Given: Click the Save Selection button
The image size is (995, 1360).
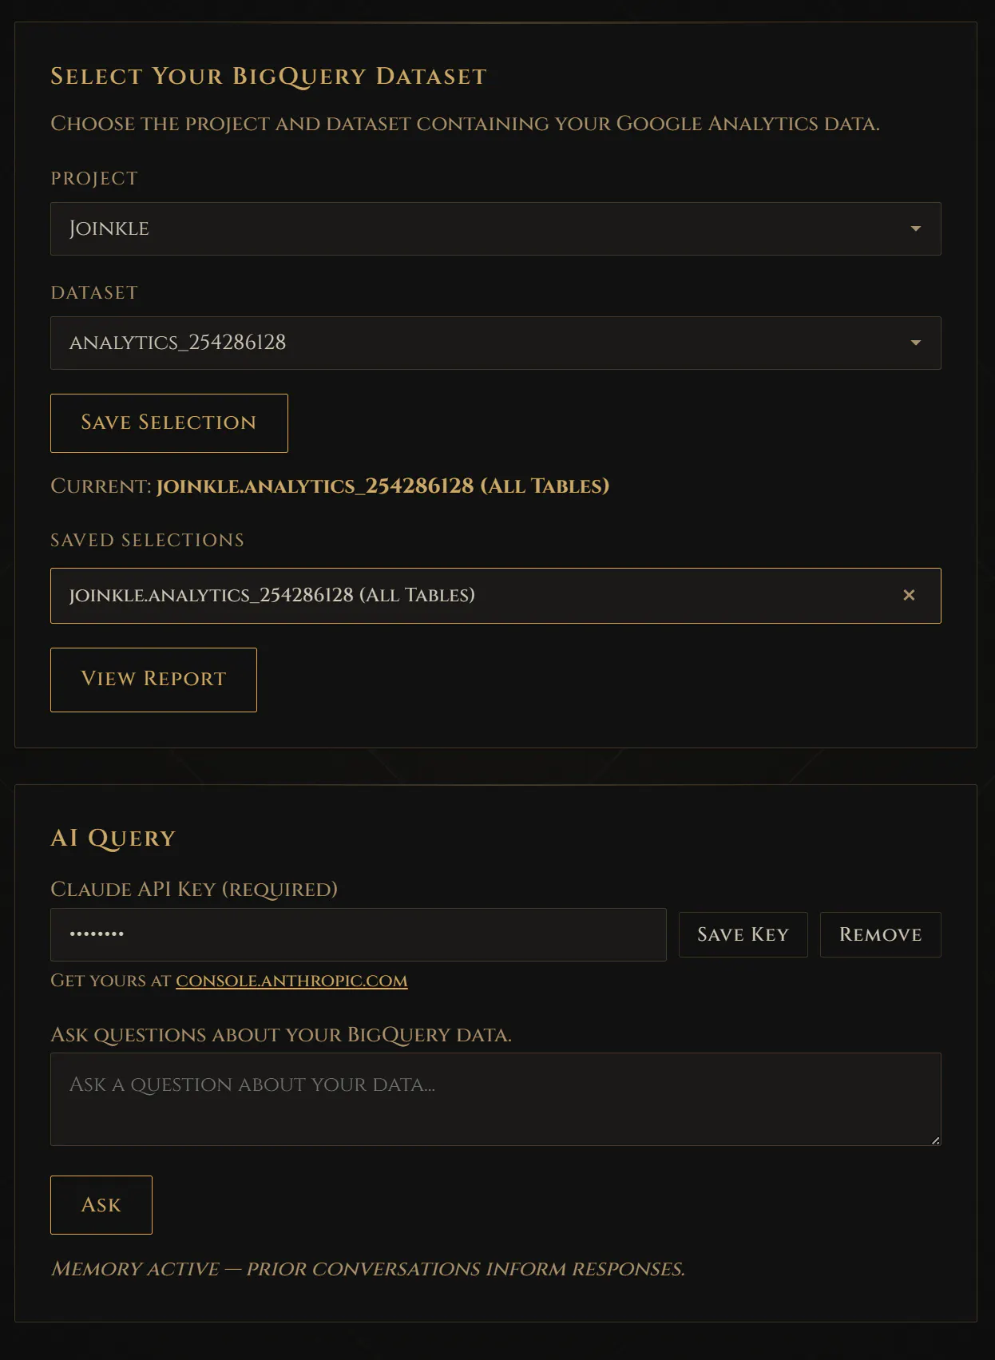Looking at the screenshot, I should pyautogui.click(x=169, y=423).
